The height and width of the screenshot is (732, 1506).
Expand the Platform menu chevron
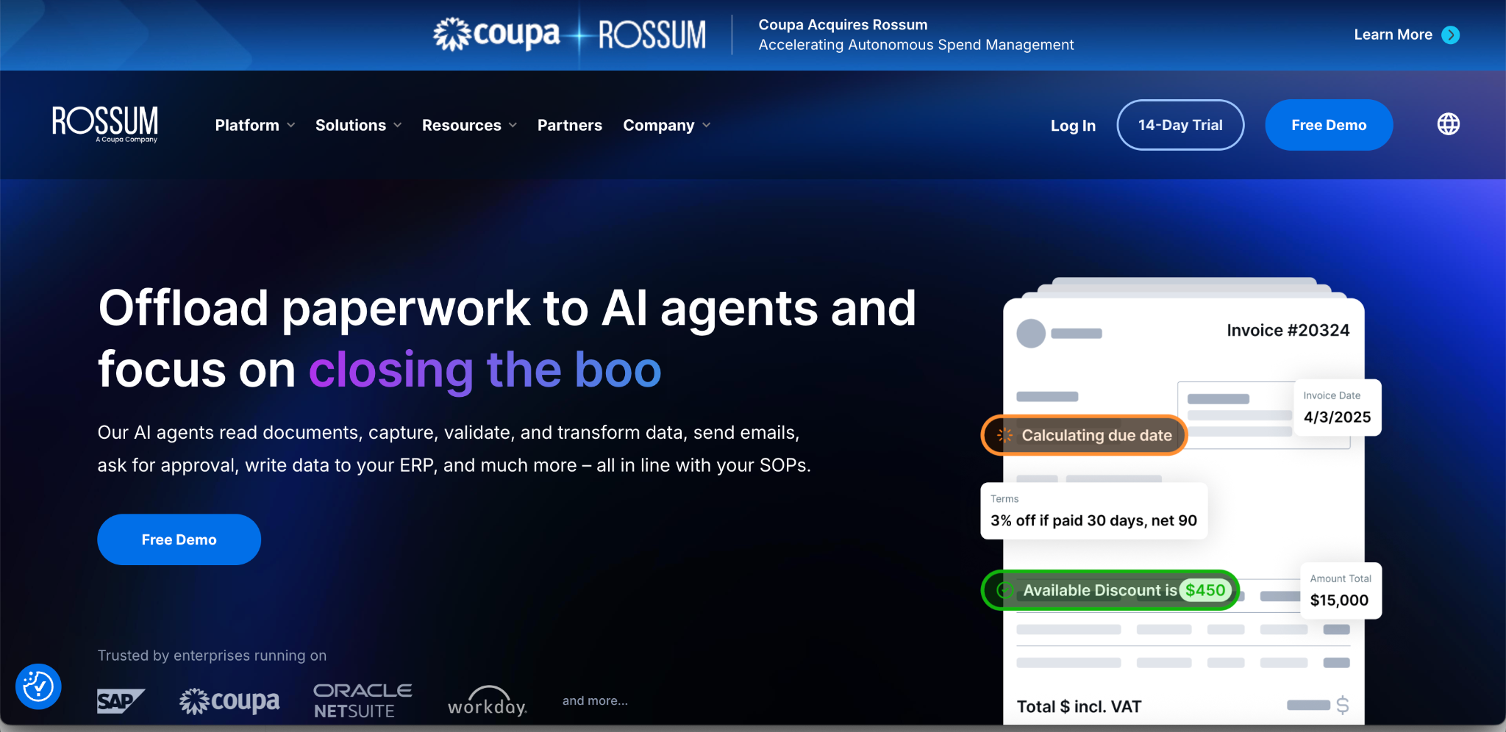(x=291, y=125)
